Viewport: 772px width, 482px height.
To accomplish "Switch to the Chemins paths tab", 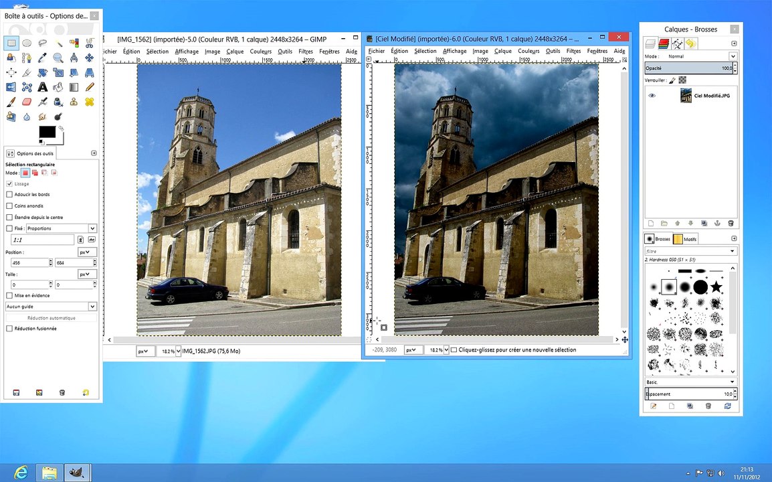I will click(x=678, y=44).
